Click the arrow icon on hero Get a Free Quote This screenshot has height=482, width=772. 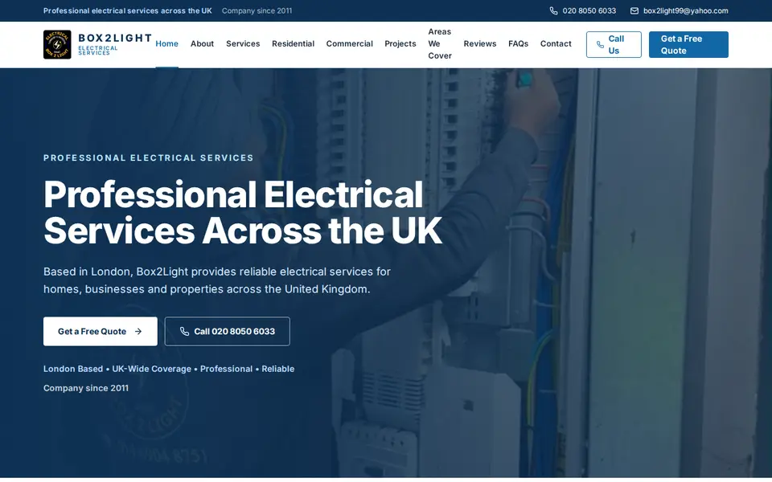pyautogui.click(x=138, y=332)
